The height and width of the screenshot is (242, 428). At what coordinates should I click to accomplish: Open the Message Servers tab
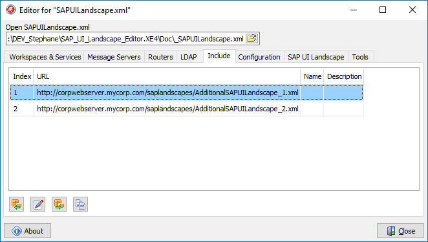tap(114, 57)
